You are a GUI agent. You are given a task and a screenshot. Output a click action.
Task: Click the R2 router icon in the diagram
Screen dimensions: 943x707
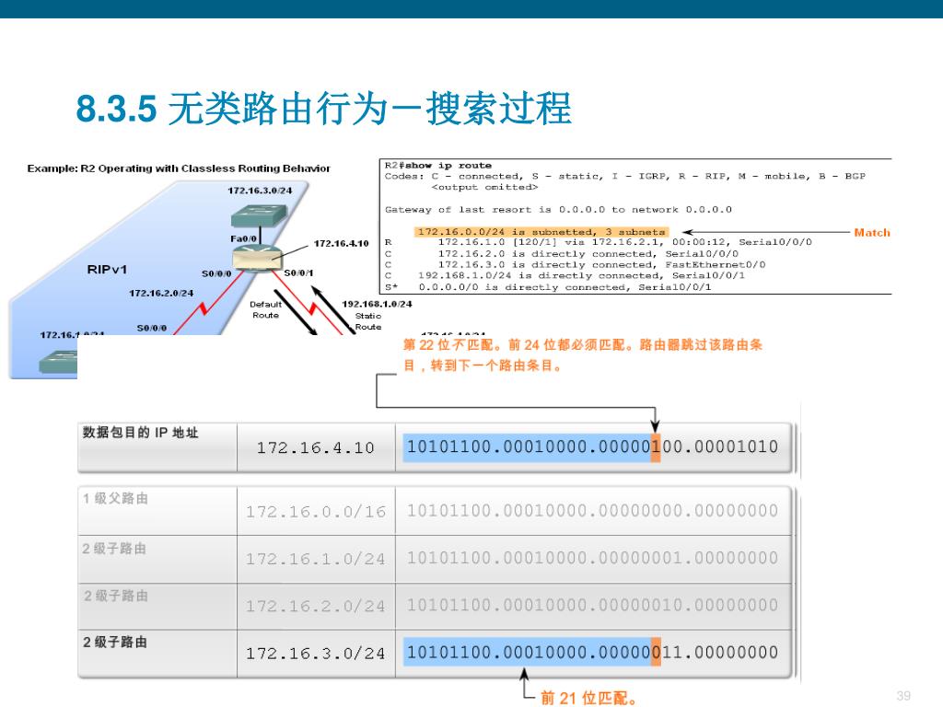[x=257, y=259]
